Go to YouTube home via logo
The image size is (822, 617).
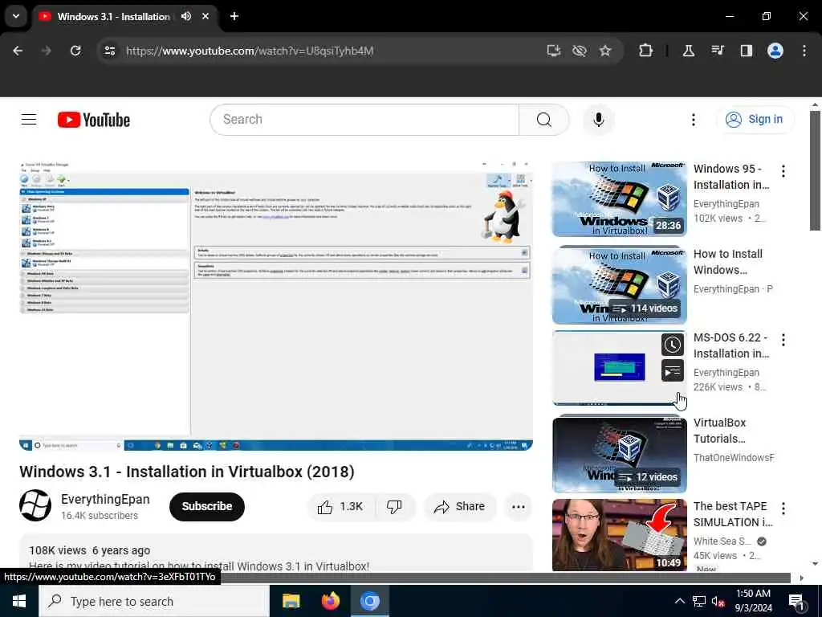point(93,120)
